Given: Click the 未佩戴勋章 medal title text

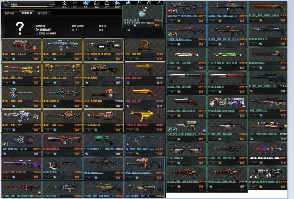Looking at the screenshot, I should click(44, 30).
